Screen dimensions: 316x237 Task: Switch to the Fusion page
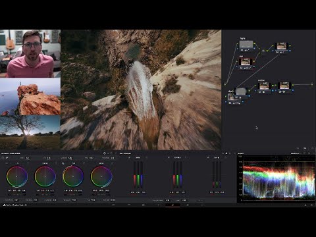pyautogui.click(x=158, y=205)
